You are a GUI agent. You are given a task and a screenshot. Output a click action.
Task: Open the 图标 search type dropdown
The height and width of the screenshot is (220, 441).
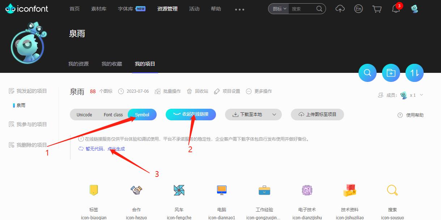[x=278, y=9]
